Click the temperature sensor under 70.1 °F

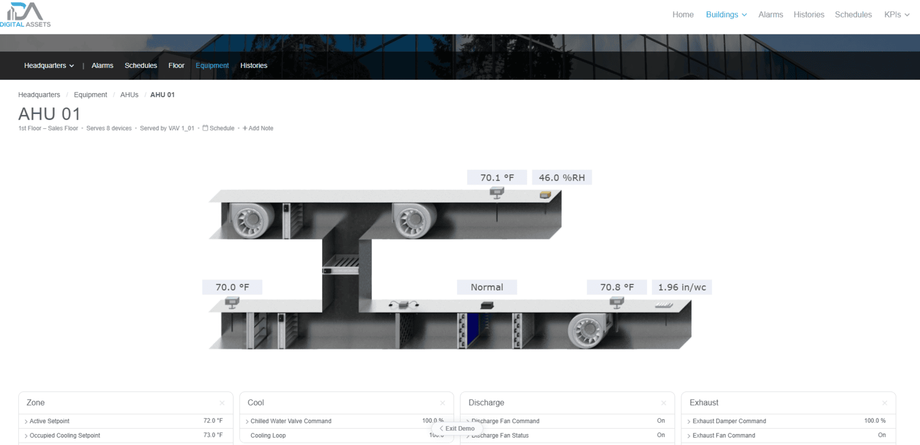click(x=497, y=193)
